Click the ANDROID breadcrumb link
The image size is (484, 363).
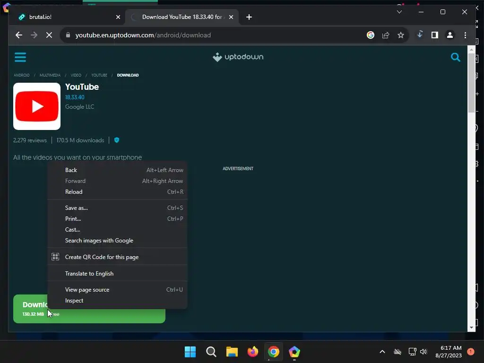pos(22,75)
